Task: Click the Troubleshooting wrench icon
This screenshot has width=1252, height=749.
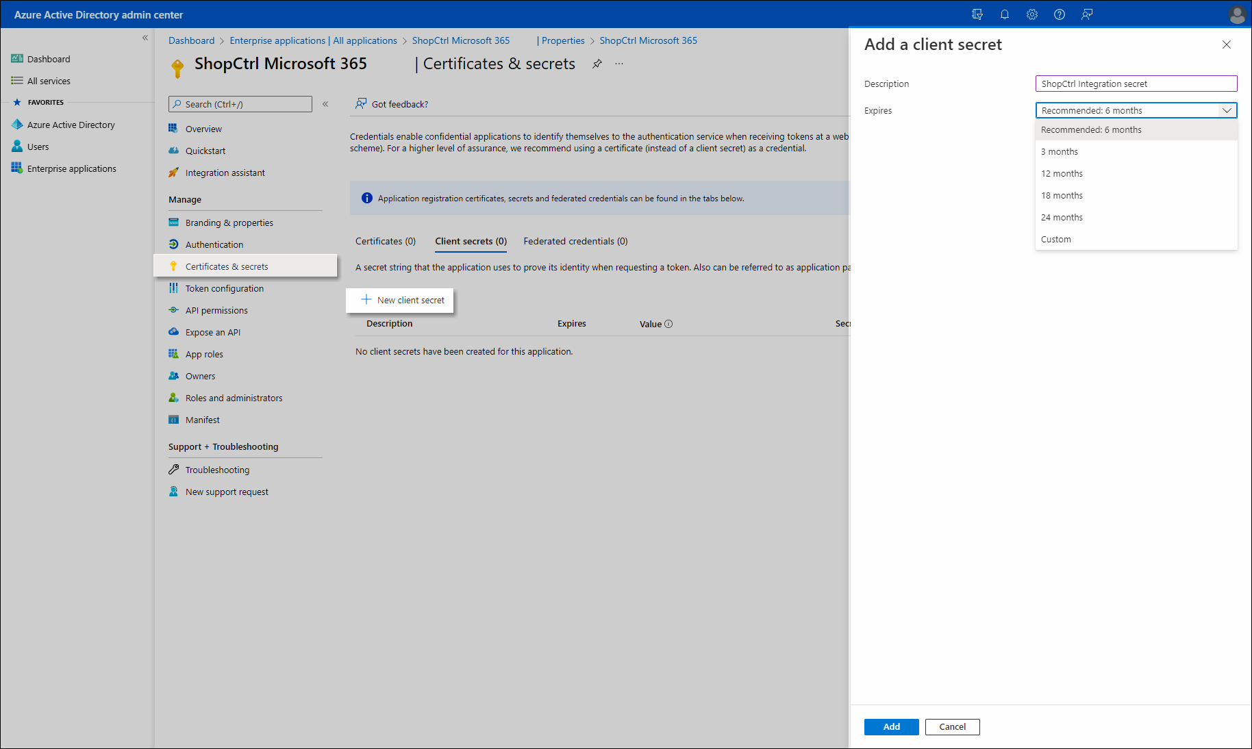Action: tap(173, 470)
